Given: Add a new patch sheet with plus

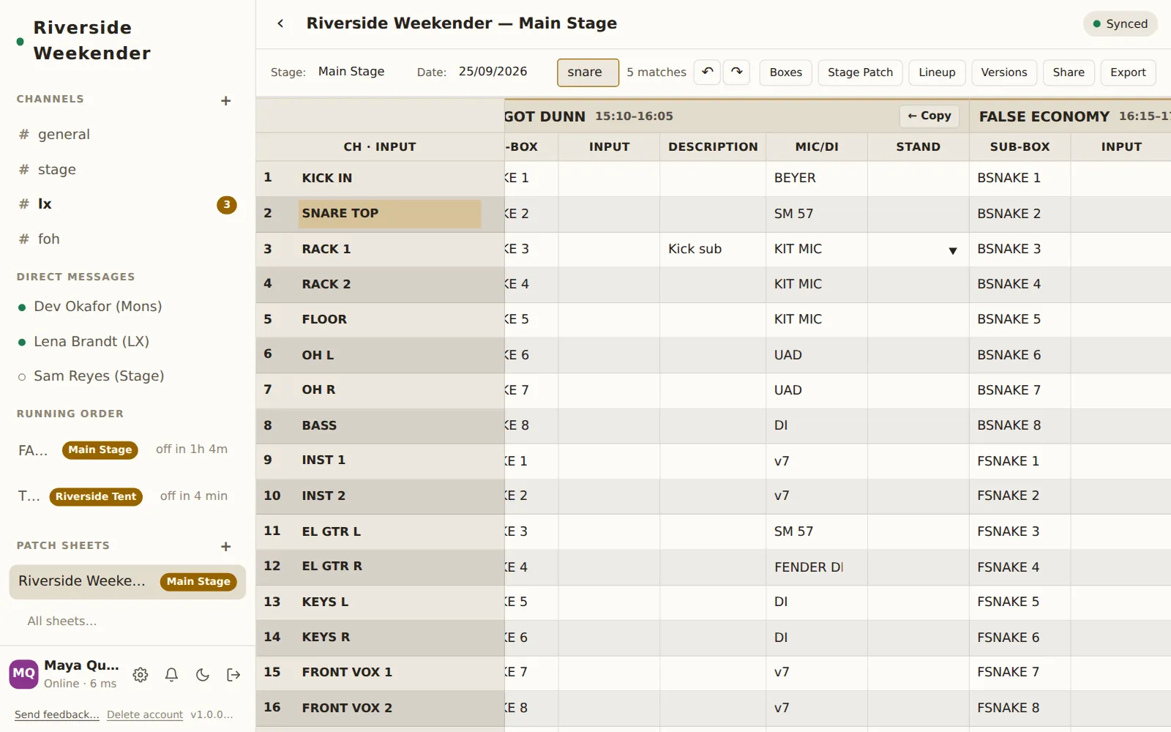Looking at the screenshot, I should tap(226, 546).
